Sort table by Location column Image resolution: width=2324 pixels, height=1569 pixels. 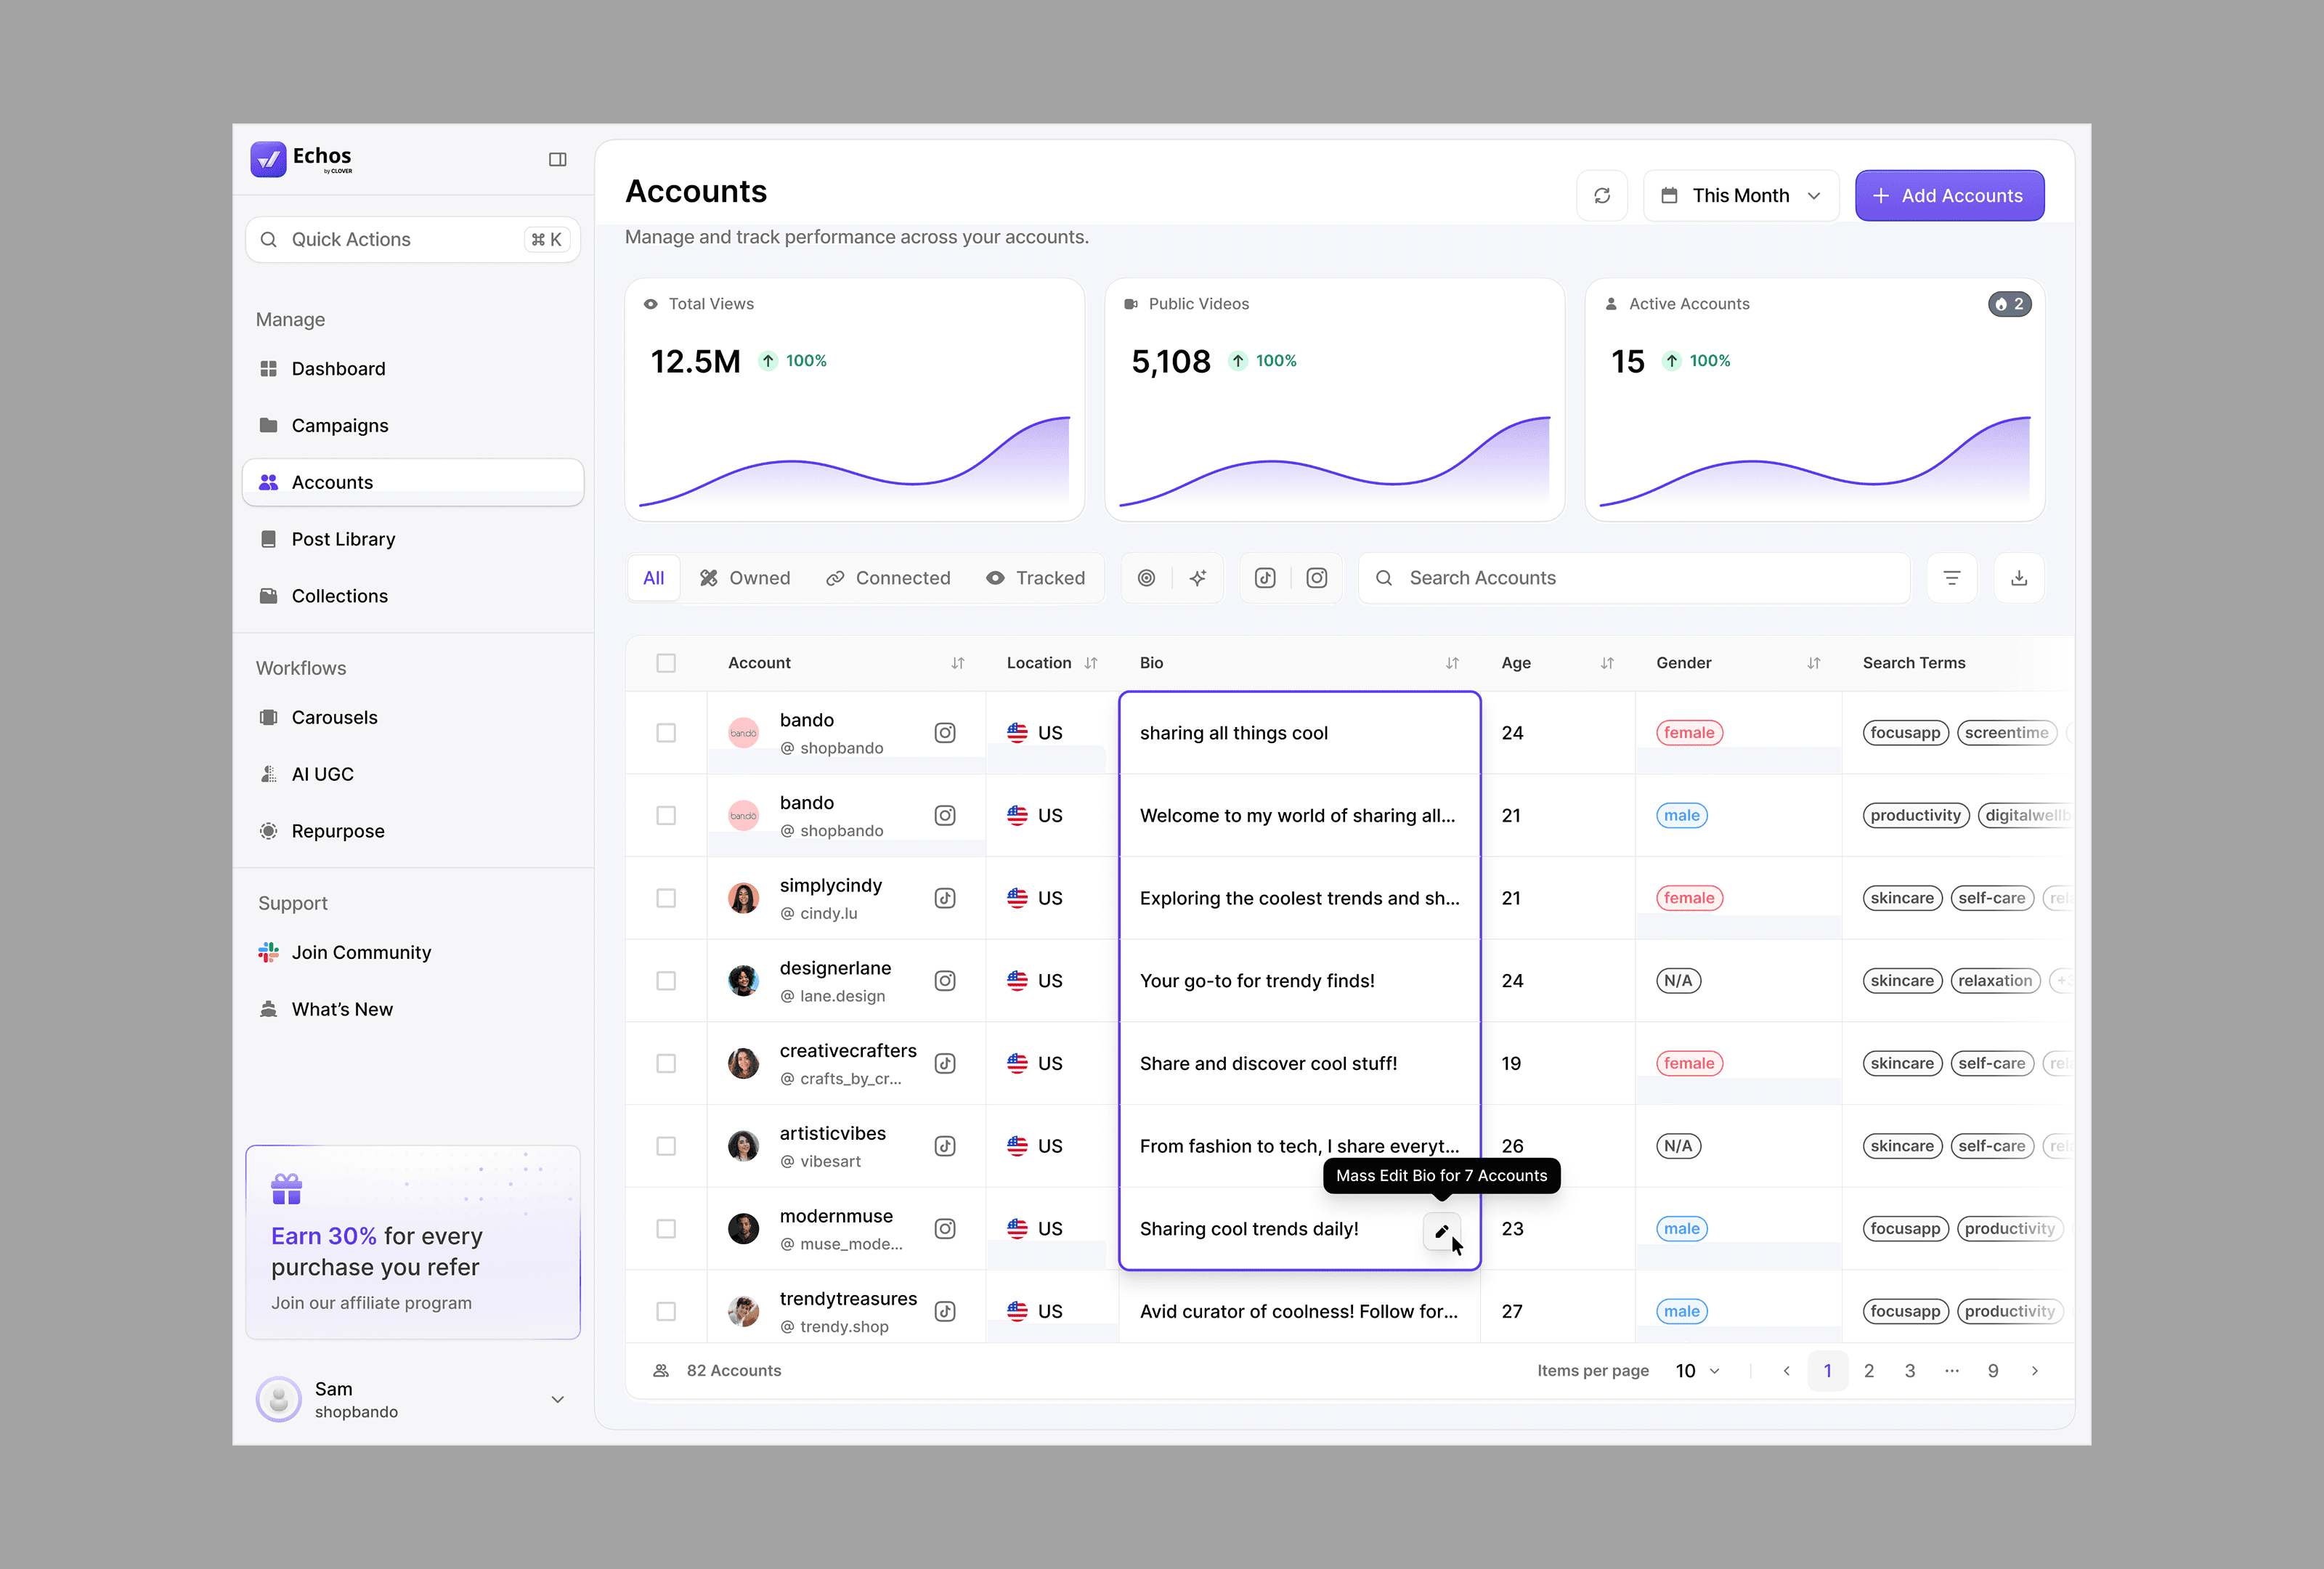pos(1091,663)
